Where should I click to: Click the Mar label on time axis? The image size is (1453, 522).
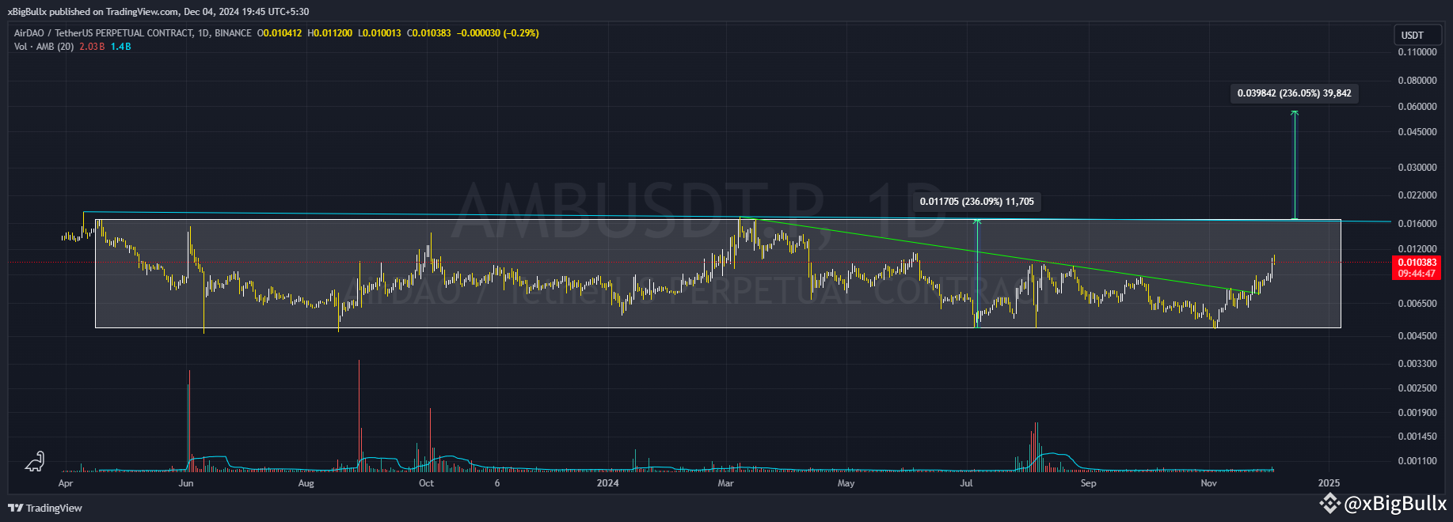(x=725, y=483)
